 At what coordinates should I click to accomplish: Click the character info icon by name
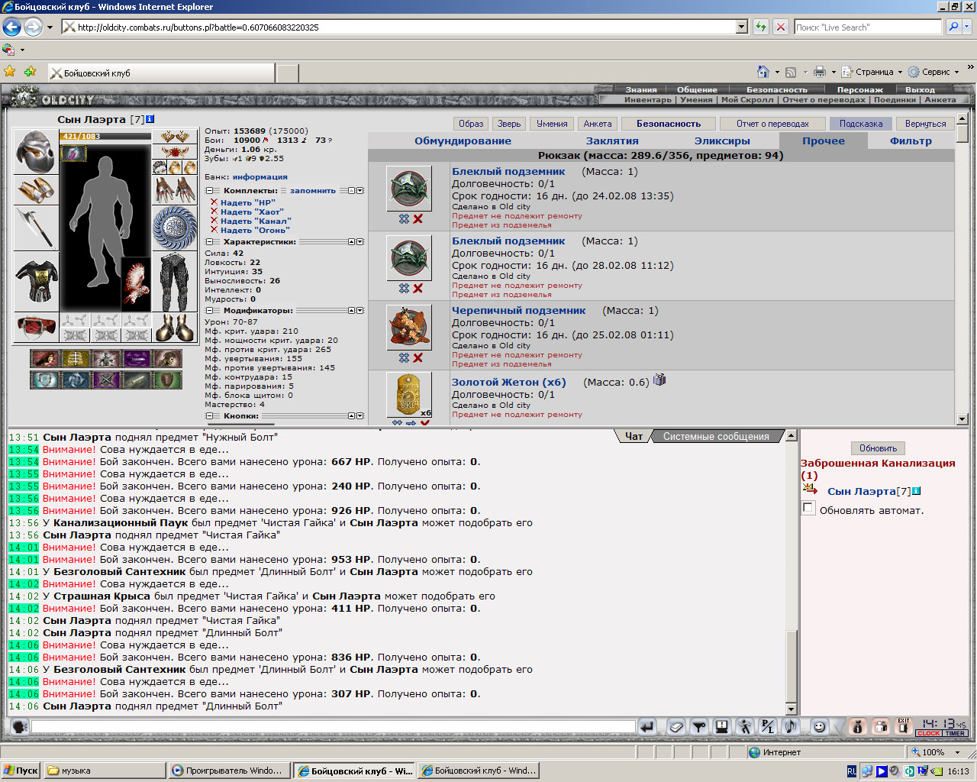[150, 119]
